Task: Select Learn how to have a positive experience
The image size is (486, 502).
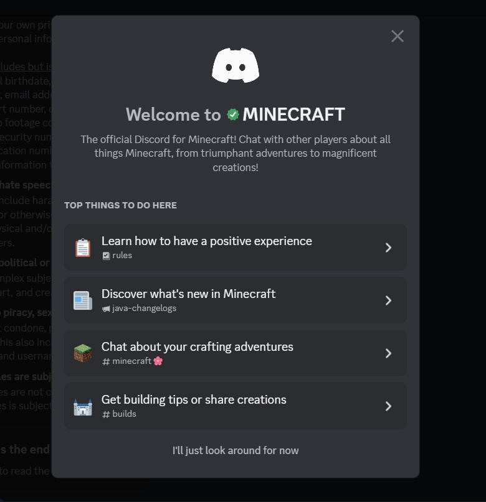Action: 236,248
